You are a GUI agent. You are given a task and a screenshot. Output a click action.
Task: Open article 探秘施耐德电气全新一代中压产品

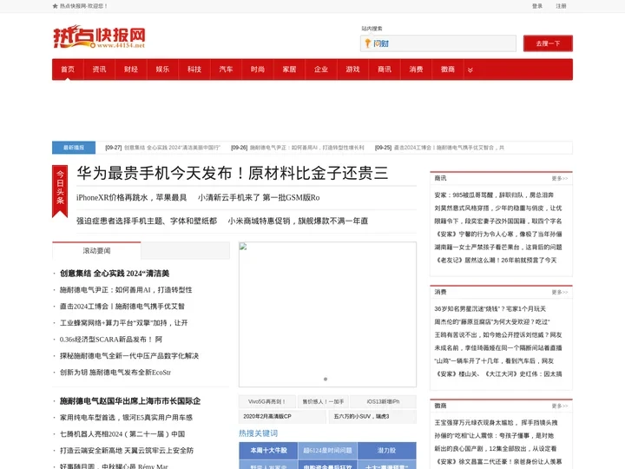click(129, 356)
